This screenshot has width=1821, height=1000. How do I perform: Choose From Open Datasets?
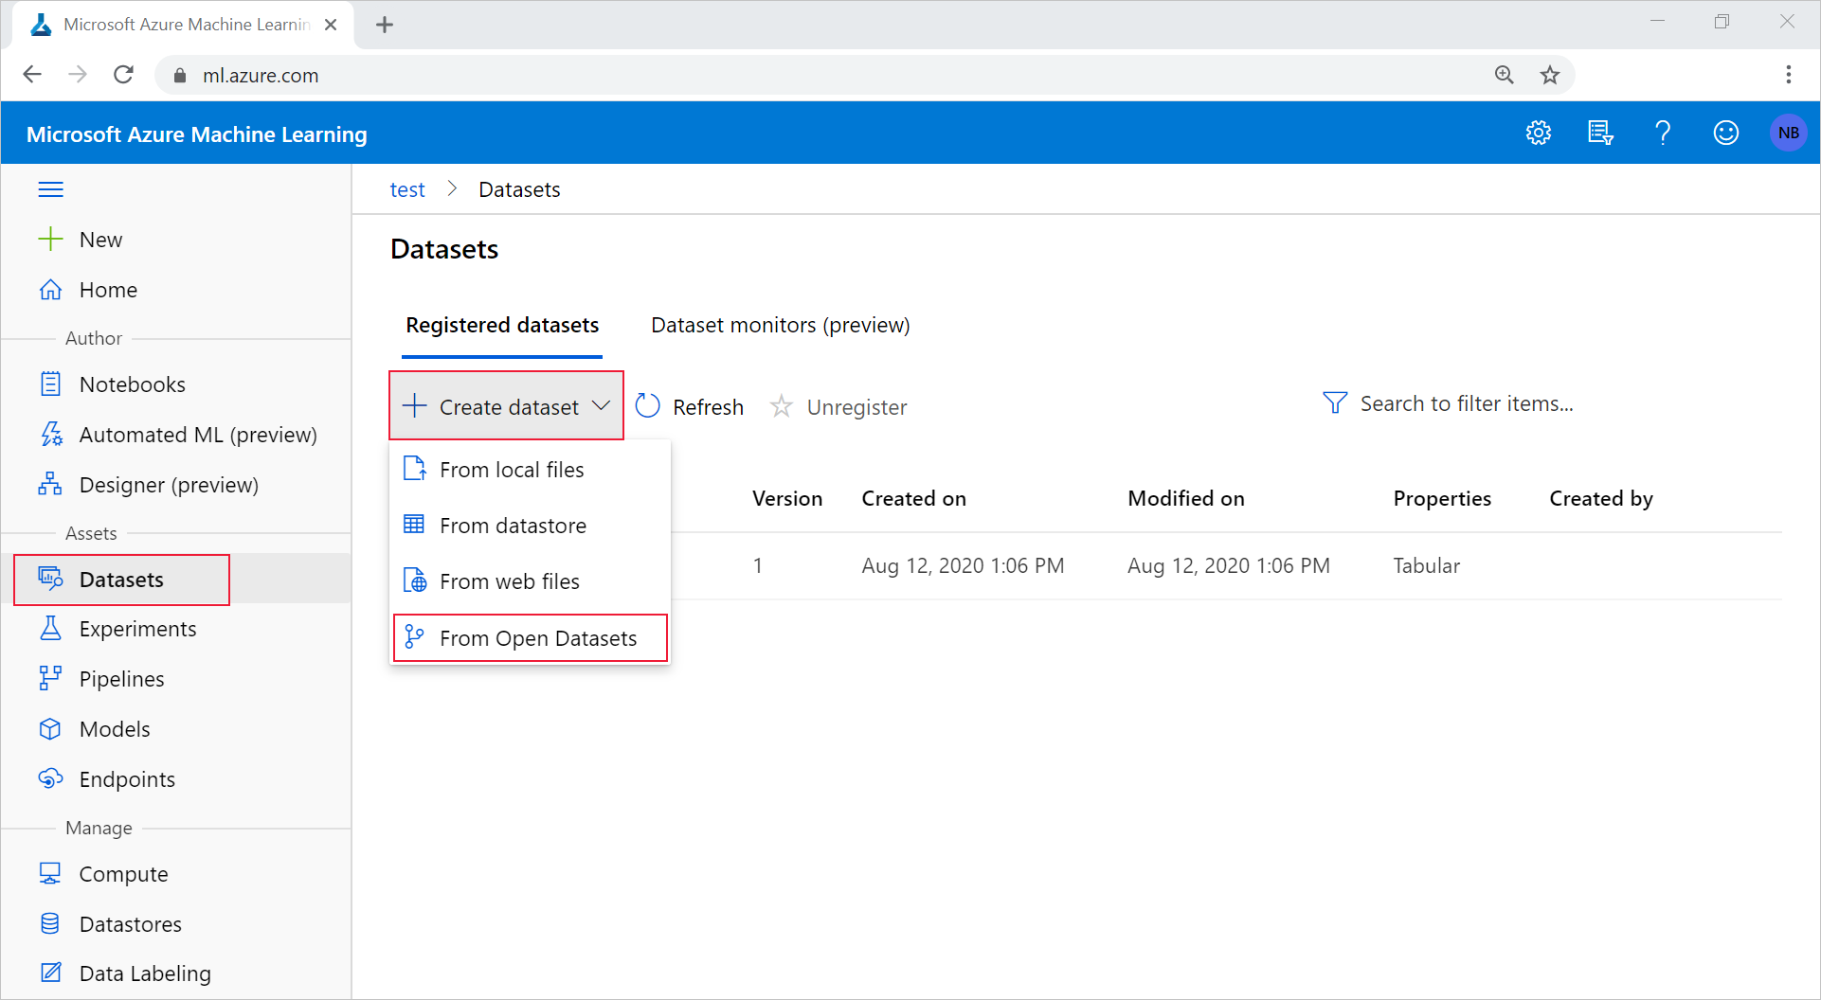530,638
